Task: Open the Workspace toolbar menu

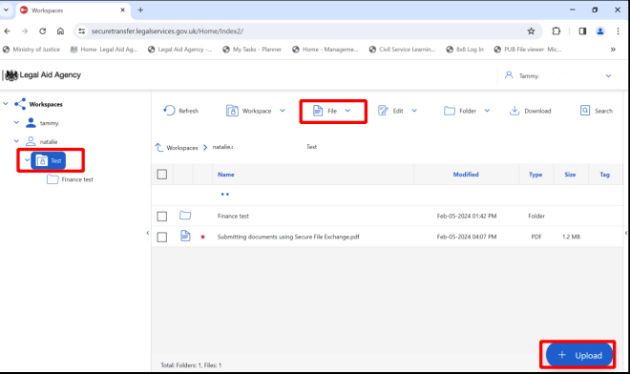Action: point(255,111)
